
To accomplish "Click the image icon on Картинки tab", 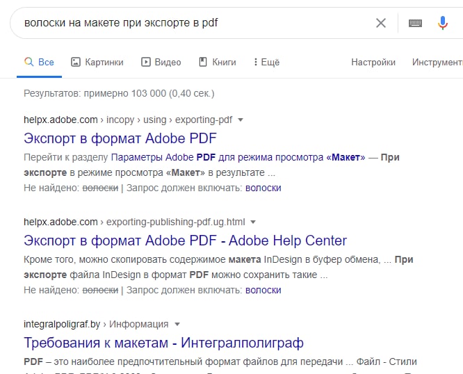I will pos(76,62).
